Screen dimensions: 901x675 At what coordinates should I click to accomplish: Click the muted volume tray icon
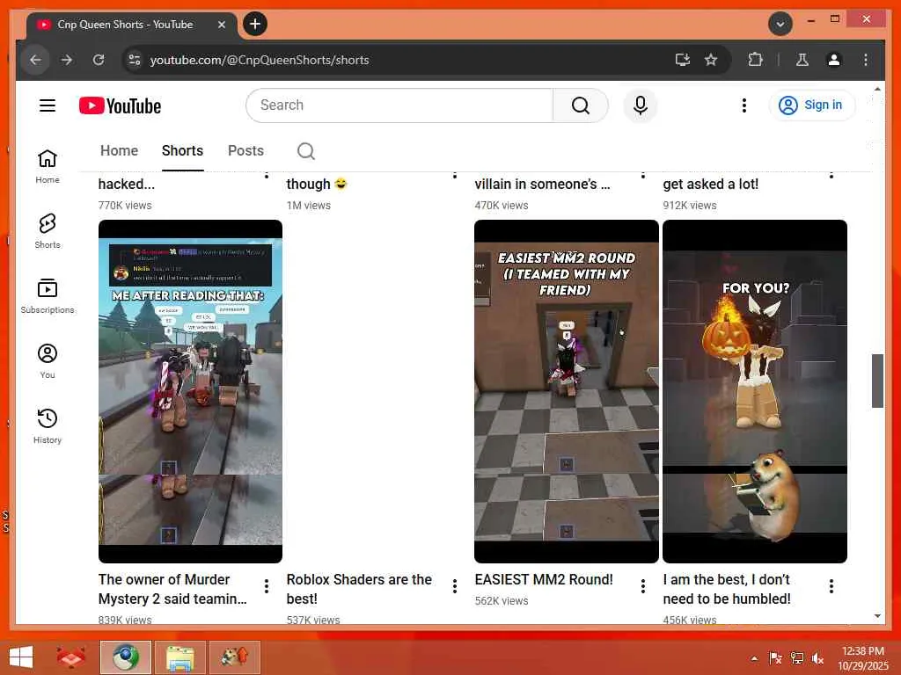pyautogui.click(x=817, y=658)
